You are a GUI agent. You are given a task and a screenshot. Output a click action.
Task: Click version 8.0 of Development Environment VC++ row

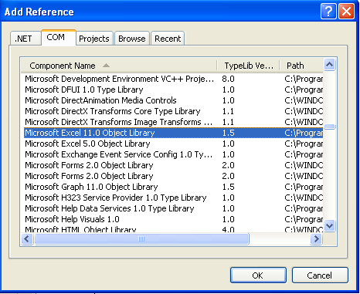click(228, 79)
